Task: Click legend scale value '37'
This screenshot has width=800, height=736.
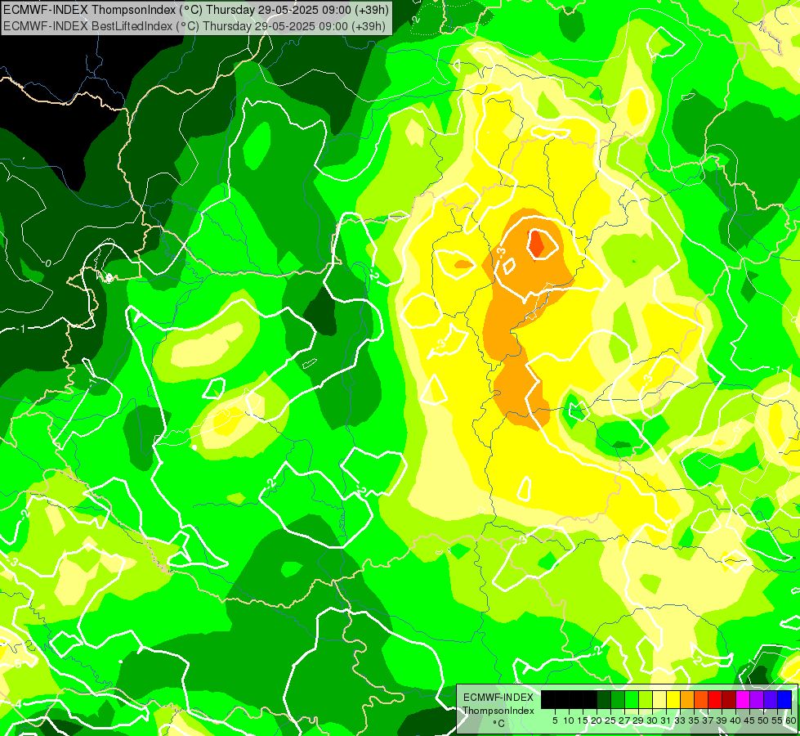Action: tap(708, 720)
